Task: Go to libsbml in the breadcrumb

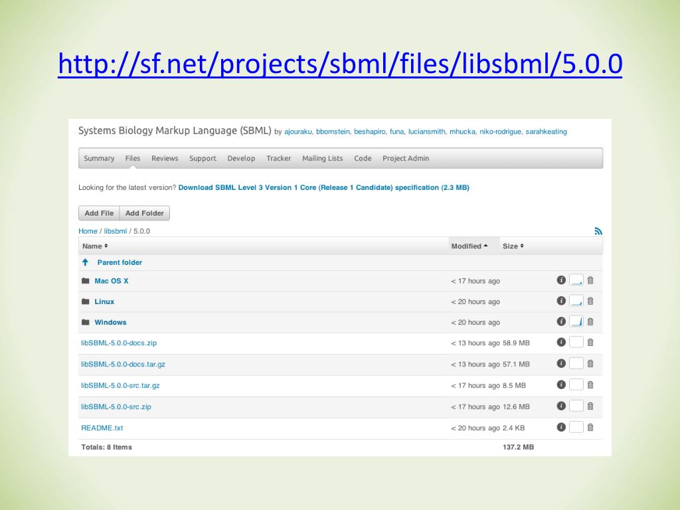Action: pos(116,231)
